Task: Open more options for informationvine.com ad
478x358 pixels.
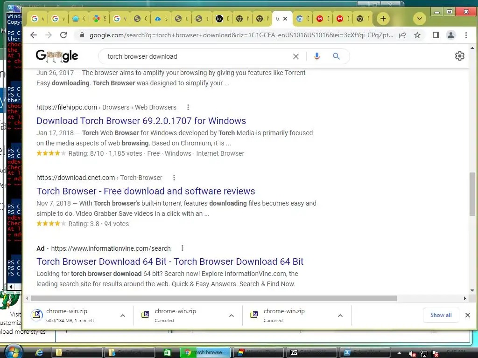Action: 183,248
